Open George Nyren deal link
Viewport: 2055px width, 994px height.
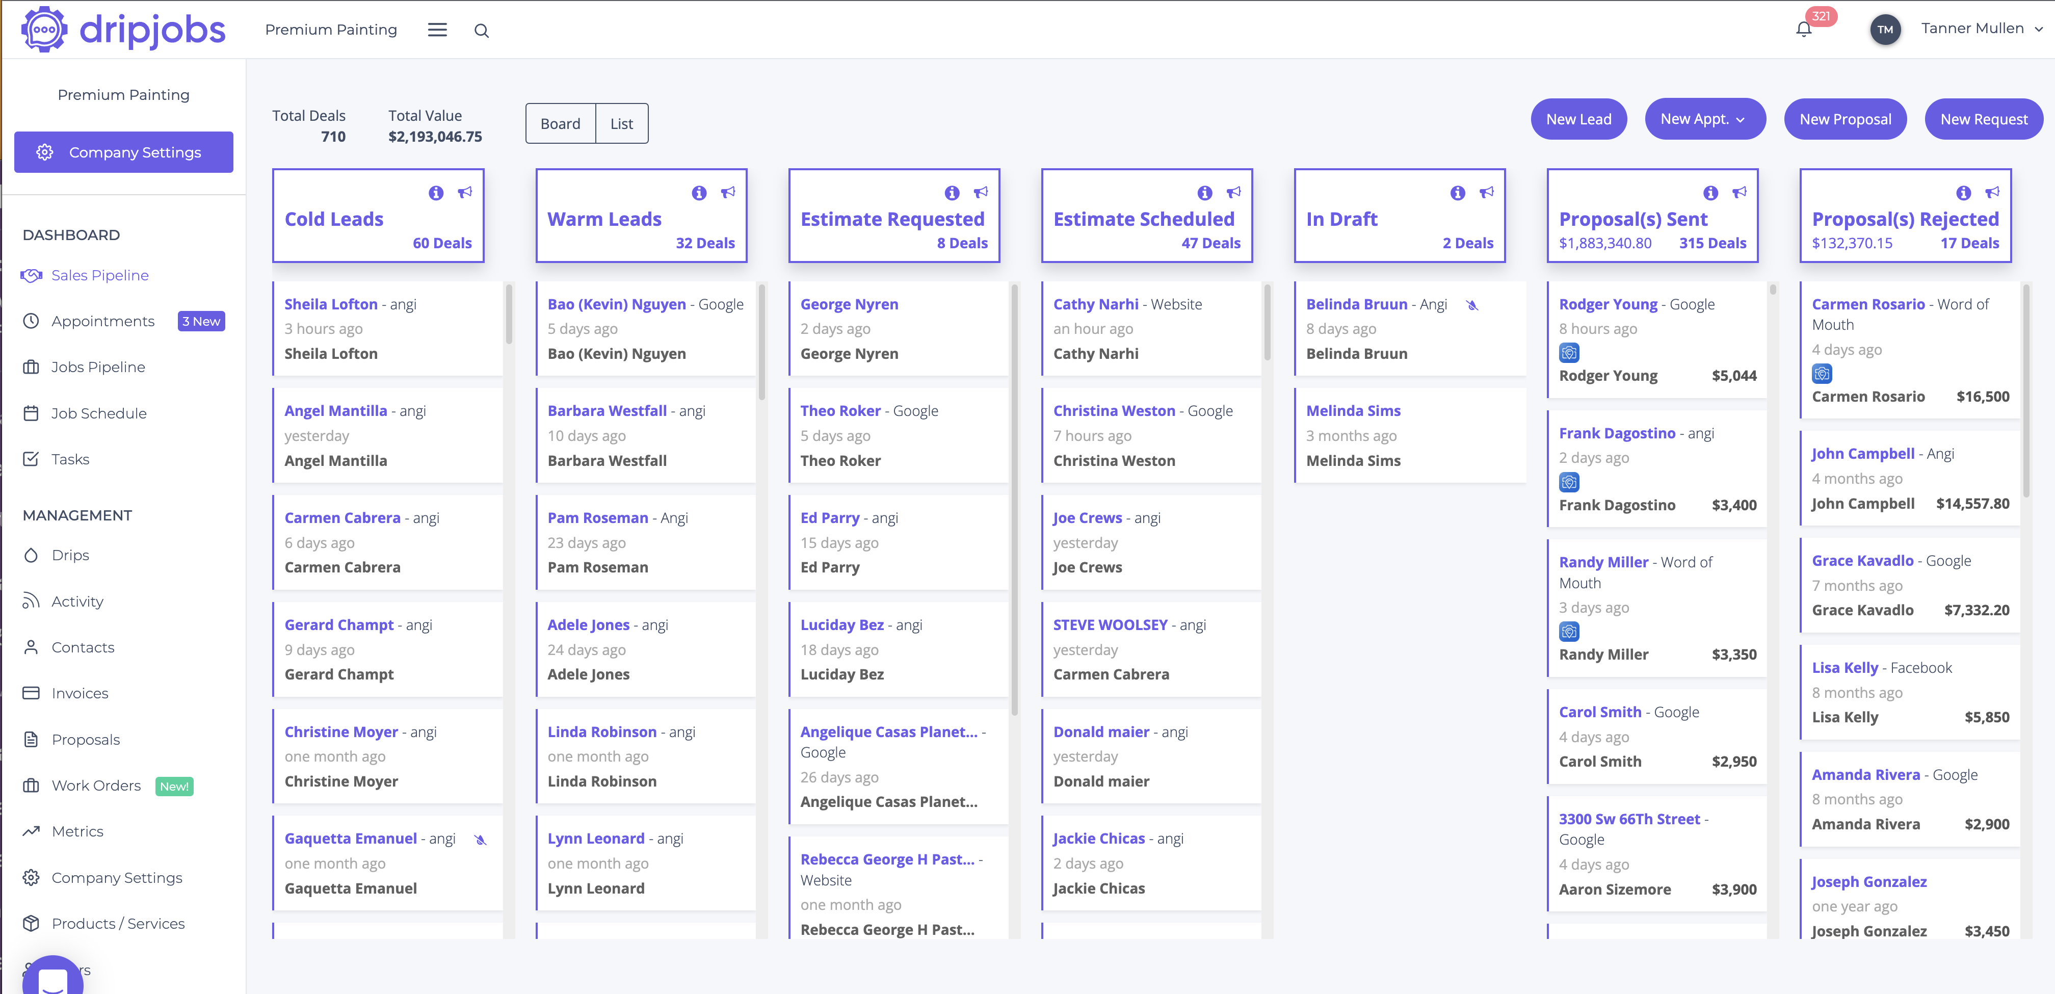pyautogui.click(x=849, y=304)
